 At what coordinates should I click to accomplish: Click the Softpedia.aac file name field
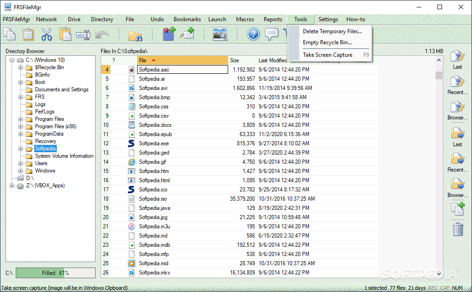(183, 70)
